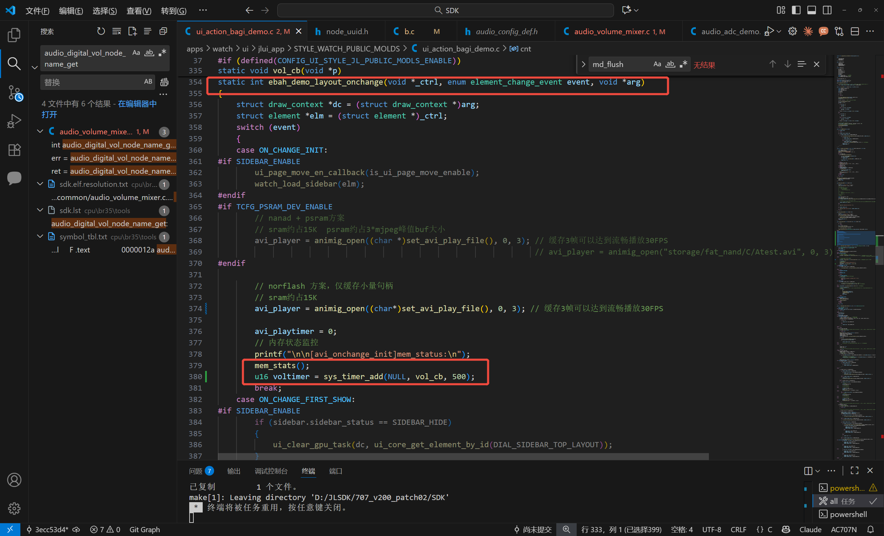Open the Explorer view in activity bar
884x536 pixels.
coord(14,35)
